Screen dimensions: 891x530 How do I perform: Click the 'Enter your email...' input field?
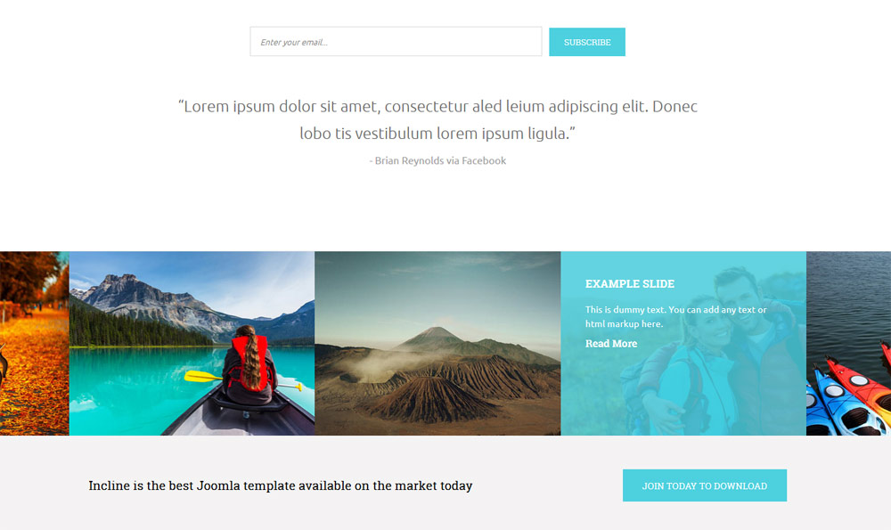click(396, 42)
